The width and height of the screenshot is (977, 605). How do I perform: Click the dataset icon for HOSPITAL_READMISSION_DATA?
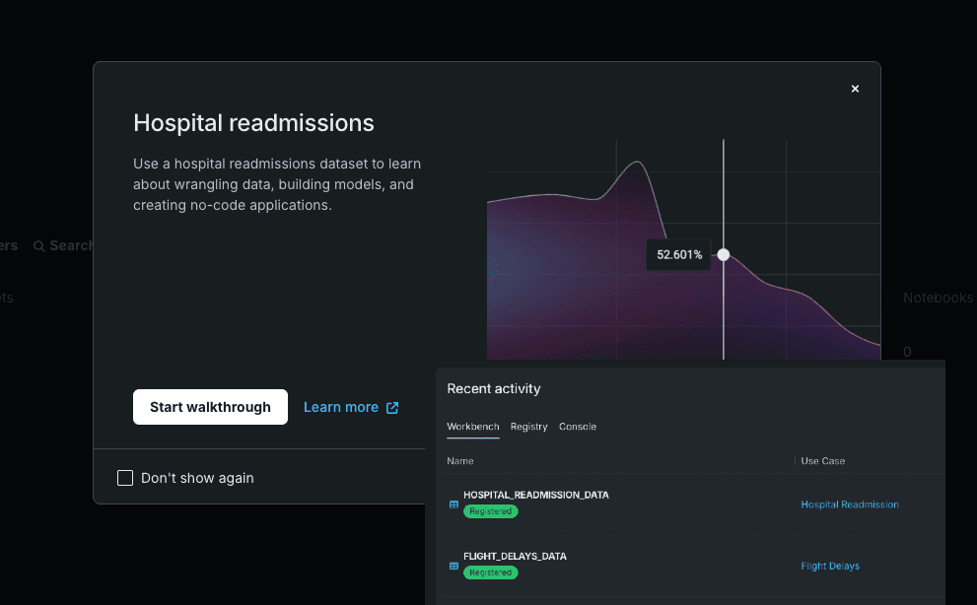tap(454, 504)
